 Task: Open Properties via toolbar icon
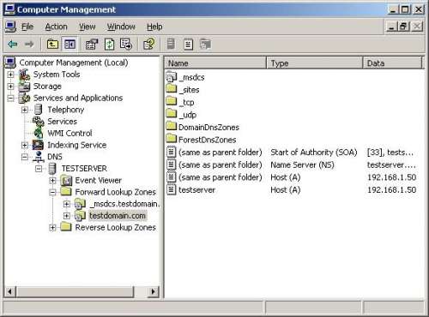92,45
